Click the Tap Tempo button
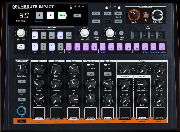Viewport: 180px width, 132px height. [x=21, y=47]
